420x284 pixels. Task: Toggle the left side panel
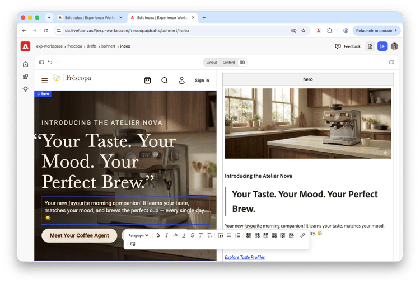pos(41,62)
